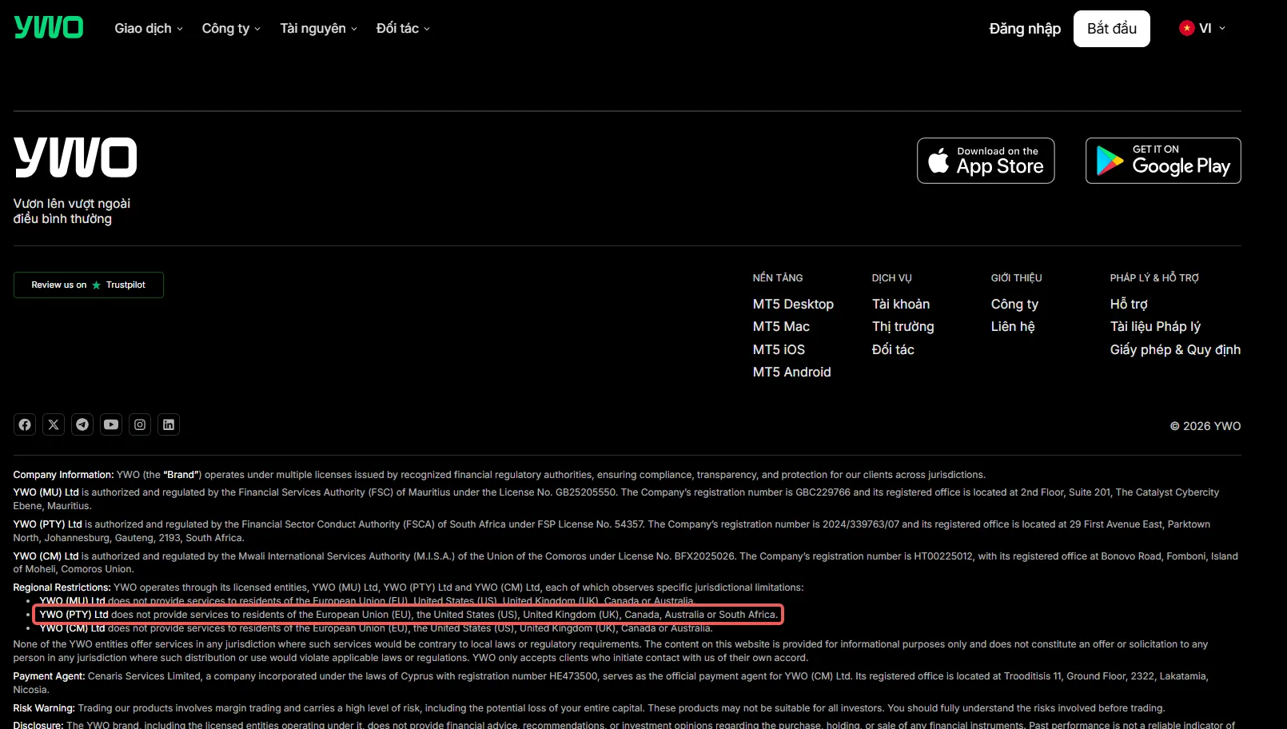Expand the Giao dịch menu
This screenshot has width=1287, height=729.
coord(149,28)
